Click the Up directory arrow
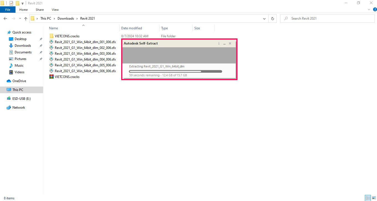Screen dimensions: 377x201 [x=26, y=19]
